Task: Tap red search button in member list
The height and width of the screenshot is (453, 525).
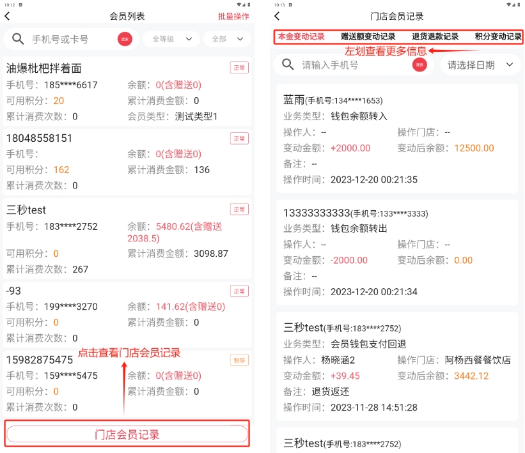Action: tap(125, 40)
